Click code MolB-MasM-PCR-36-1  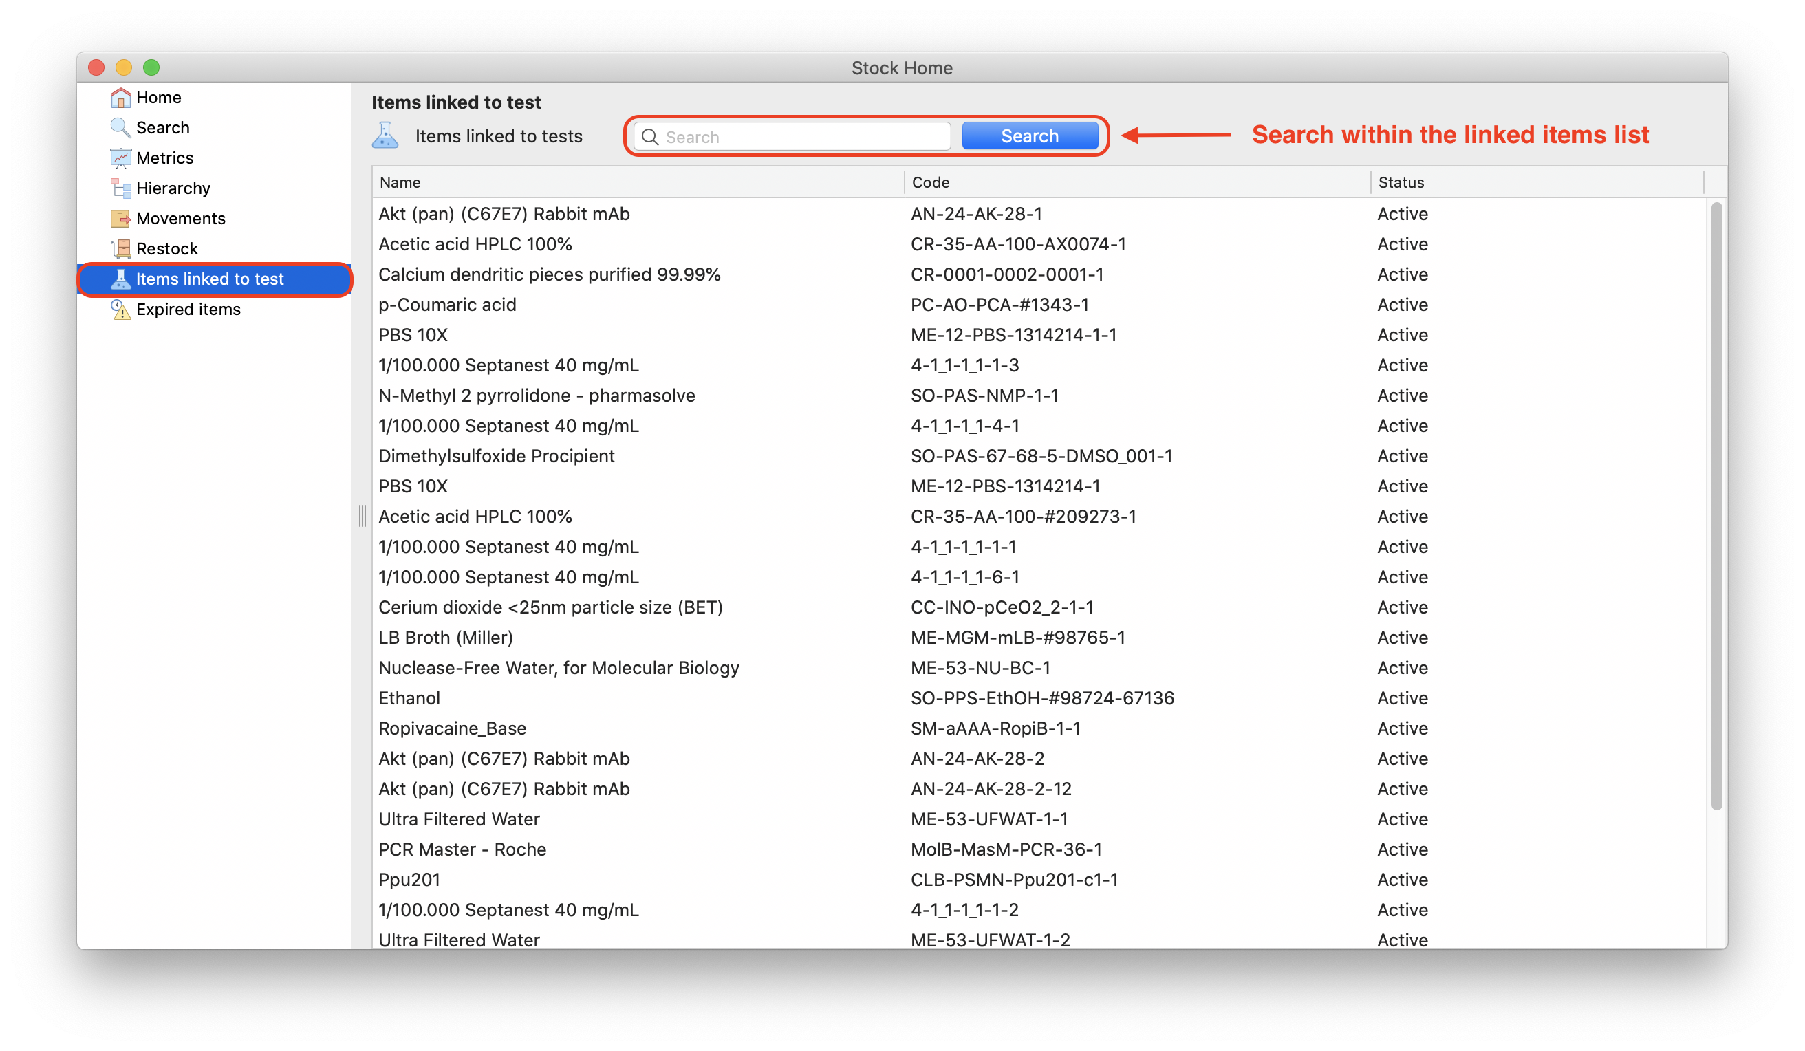pyautogui.click(x=1006, y=849)
